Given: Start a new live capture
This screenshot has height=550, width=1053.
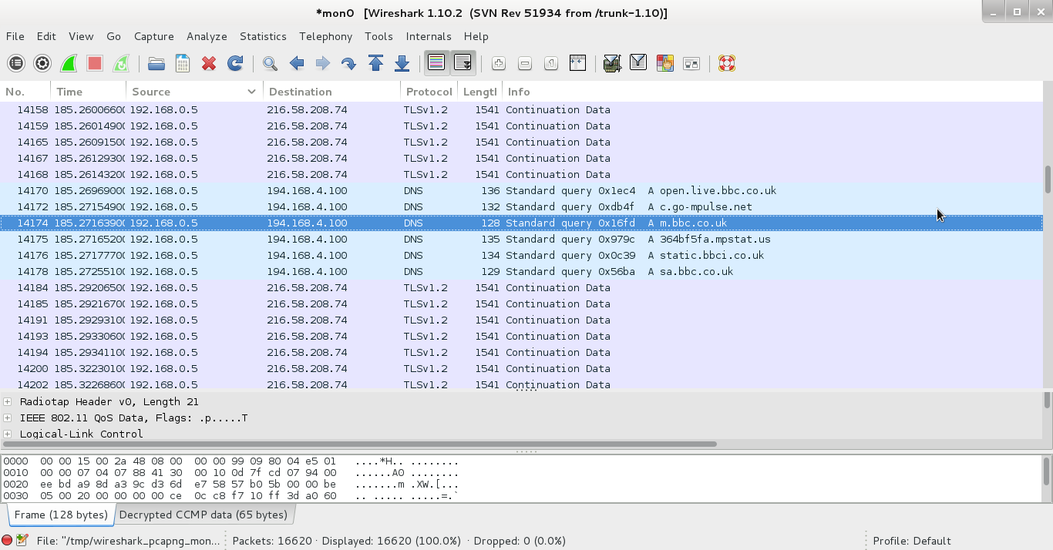Looking at the screenshot, I should tap(69, 63).
